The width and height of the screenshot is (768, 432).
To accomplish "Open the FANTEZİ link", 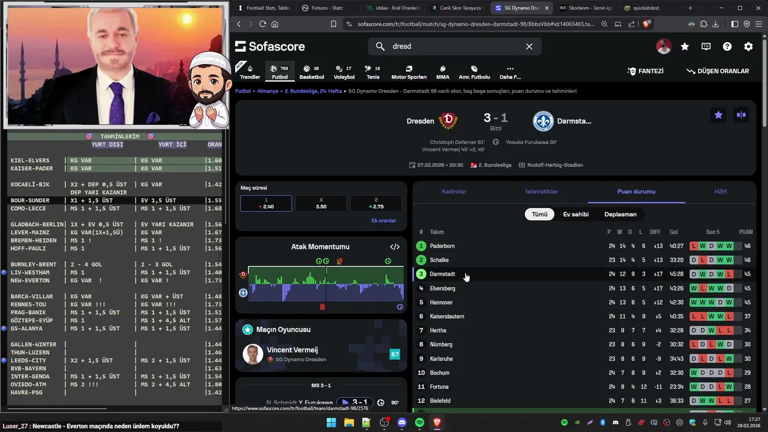I will (645, 71).
